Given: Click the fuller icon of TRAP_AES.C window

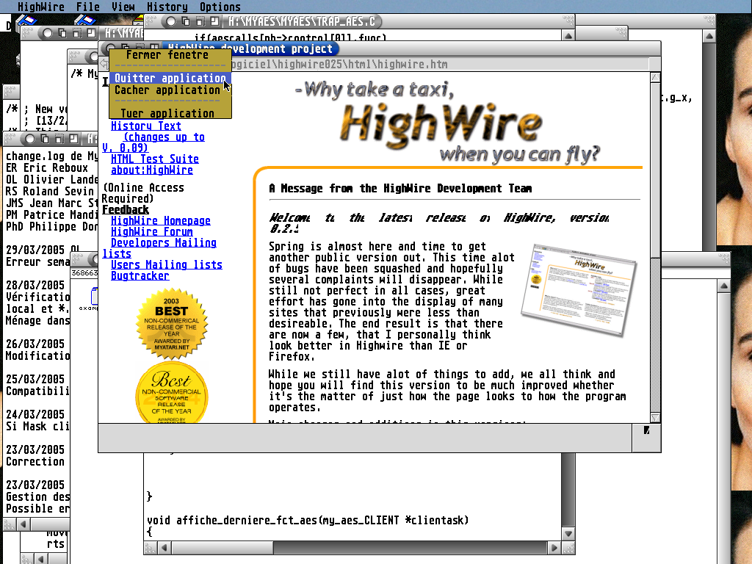Looking at the screenshot, I should point(214,21).
